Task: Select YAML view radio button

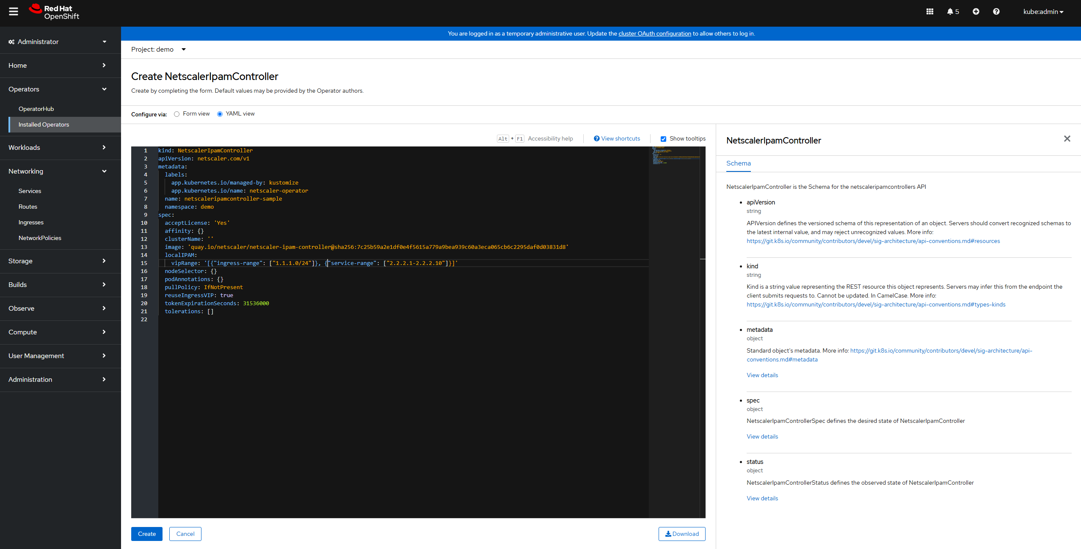Action: tap(220, 114)
